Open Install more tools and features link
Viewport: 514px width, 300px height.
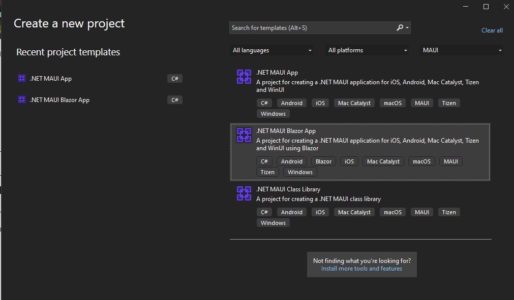(361, 269)
